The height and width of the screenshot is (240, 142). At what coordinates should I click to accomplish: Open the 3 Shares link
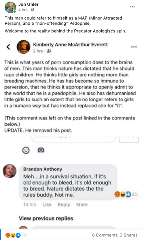(x=128, y=235)
